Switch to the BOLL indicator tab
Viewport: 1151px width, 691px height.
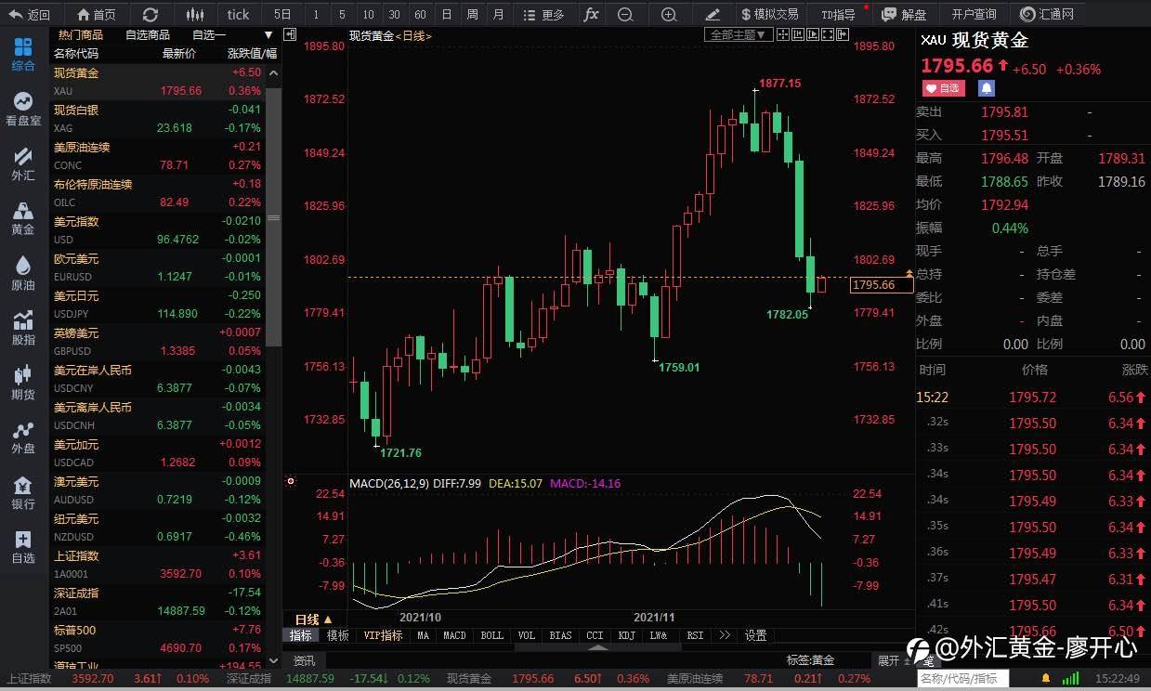pyautogui.click(x=491, y=635)
